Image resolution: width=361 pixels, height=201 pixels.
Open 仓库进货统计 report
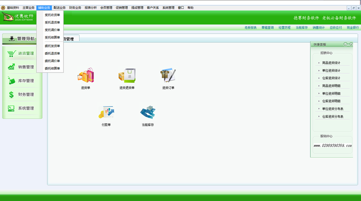tap(331, 78)
